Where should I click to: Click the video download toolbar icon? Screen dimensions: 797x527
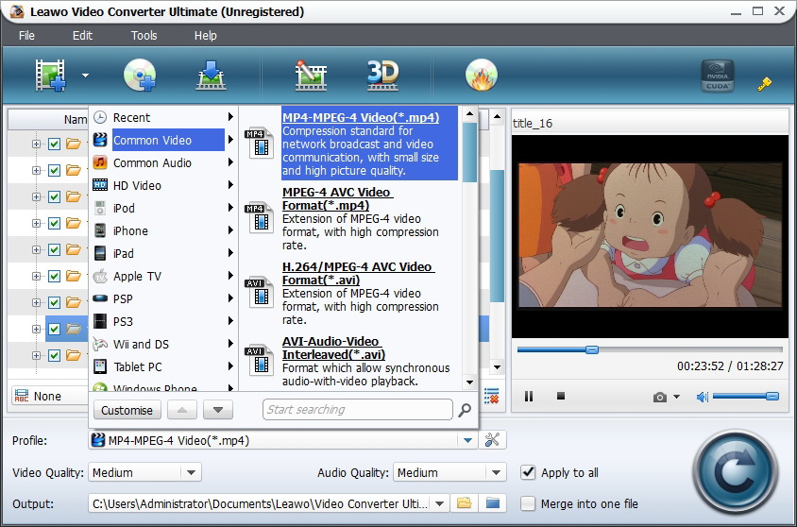(x=211, y=76)
